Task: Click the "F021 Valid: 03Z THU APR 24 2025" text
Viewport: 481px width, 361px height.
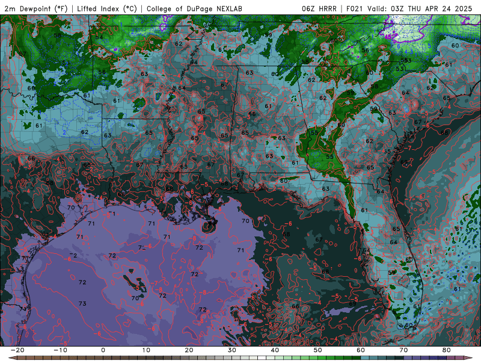Action: (409, 9)
